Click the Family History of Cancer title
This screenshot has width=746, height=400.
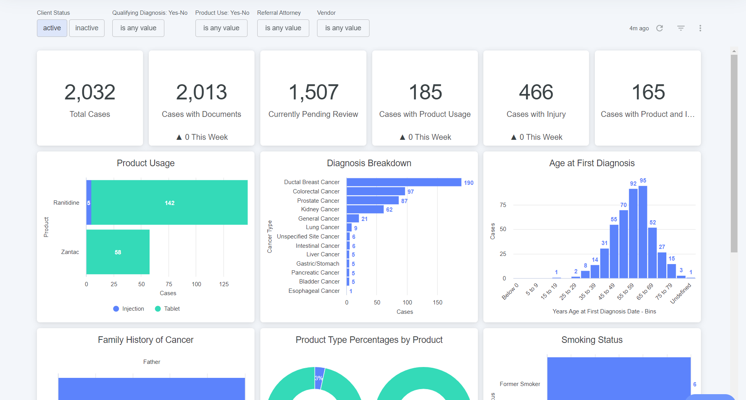coord(146,340)
